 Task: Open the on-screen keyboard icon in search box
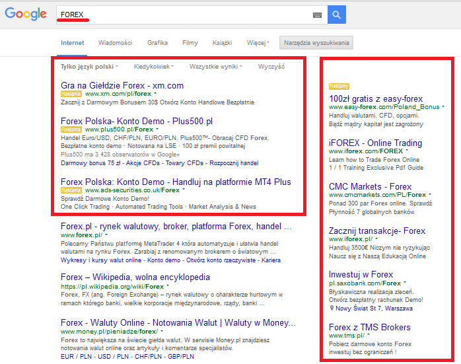[317, 15]
